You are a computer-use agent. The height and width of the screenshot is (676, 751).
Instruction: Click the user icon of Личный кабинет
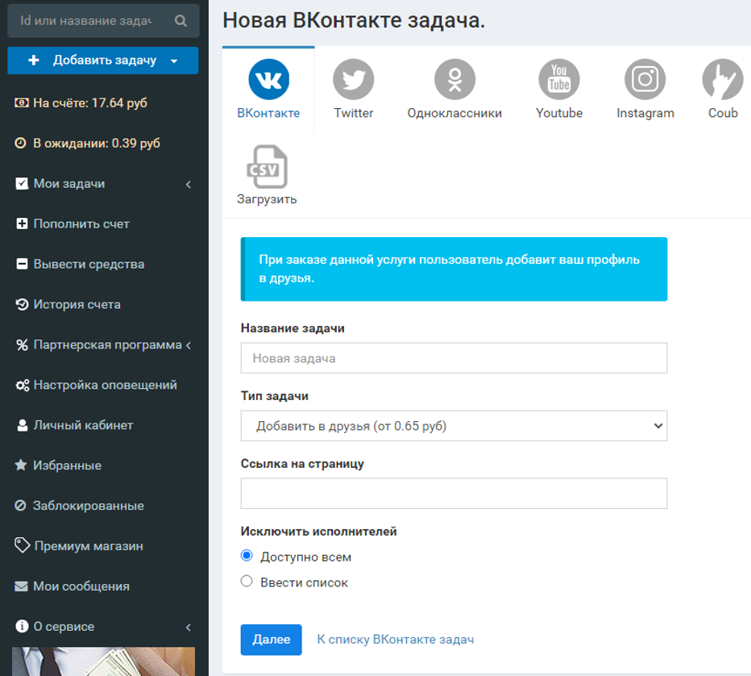coord(22,425)
